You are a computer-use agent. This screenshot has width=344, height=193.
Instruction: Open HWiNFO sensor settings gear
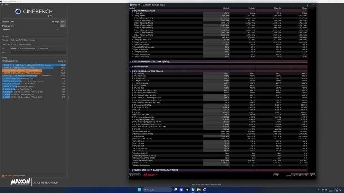(306, 175)
